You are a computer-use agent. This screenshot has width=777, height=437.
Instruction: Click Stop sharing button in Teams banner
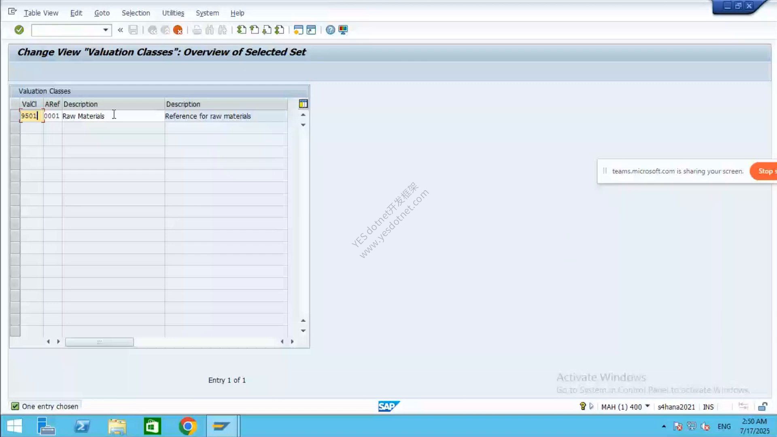coord(764,171)
